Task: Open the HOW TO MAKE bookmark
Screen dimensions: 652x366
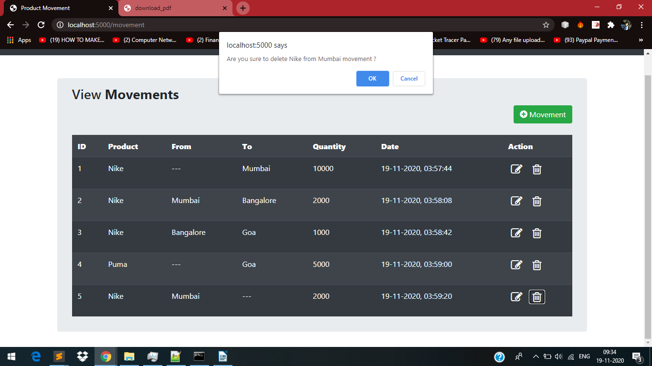Action: [x=72, y=40]
